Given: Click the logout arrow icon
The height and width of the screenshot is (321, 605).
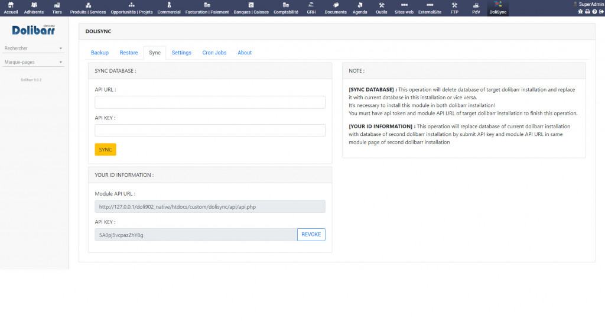Looking at the screenshot, I should (601, 12).
